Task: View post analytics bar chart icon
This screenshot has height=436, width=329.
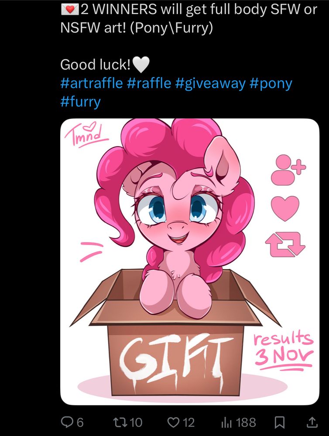Action: [226, 422]
